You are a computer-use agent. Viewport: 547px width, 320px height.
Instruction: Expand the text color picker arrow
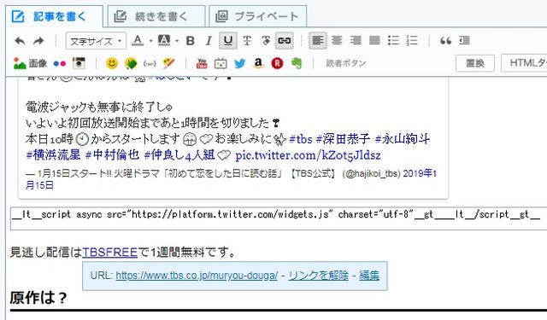pos(150,41)
